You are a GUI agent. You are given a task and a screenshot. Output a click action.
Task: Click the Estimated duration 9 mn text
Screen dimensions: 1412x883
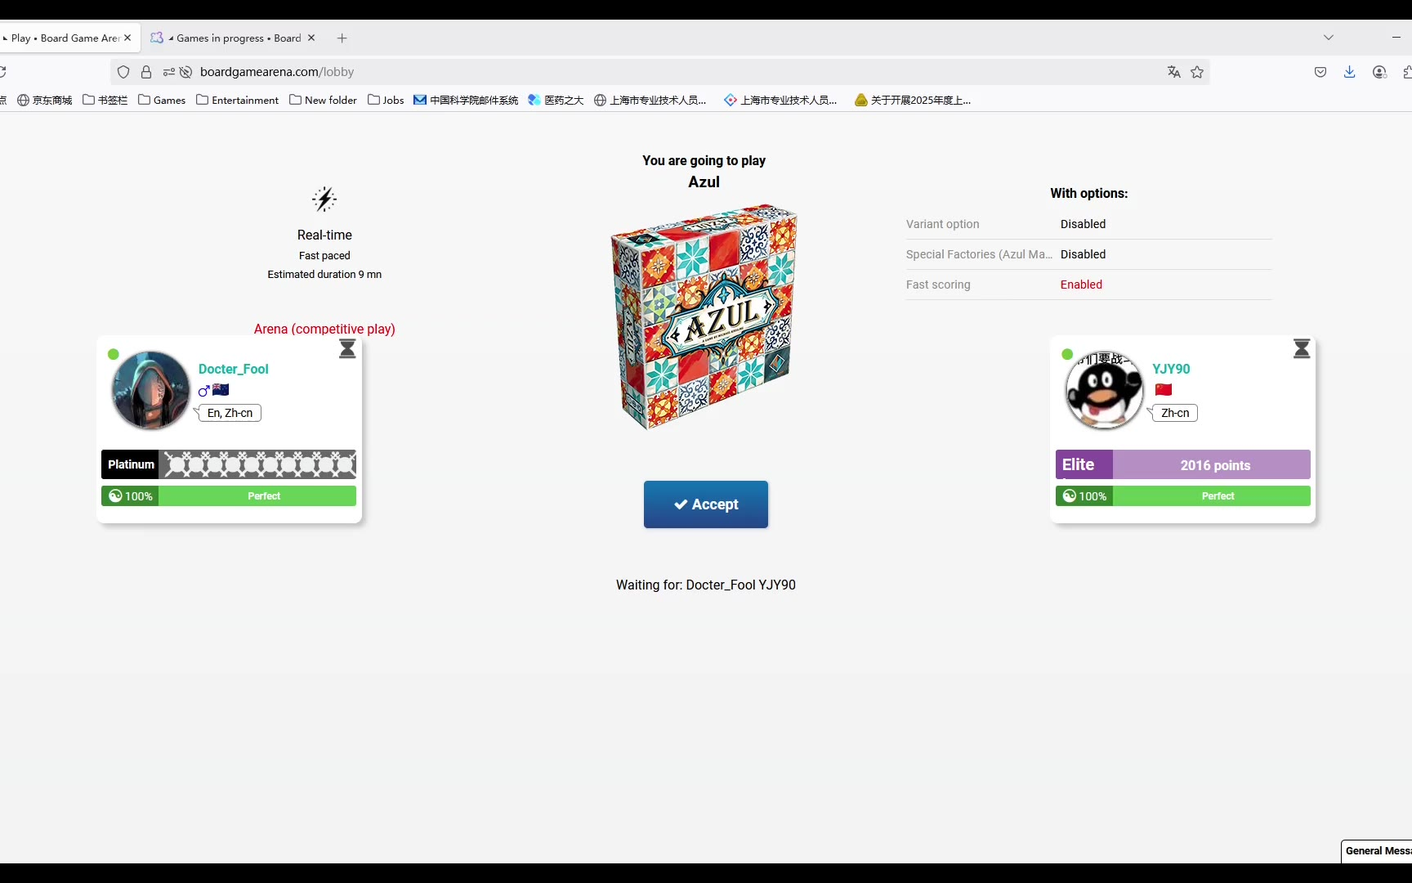[x=324, y=275]
